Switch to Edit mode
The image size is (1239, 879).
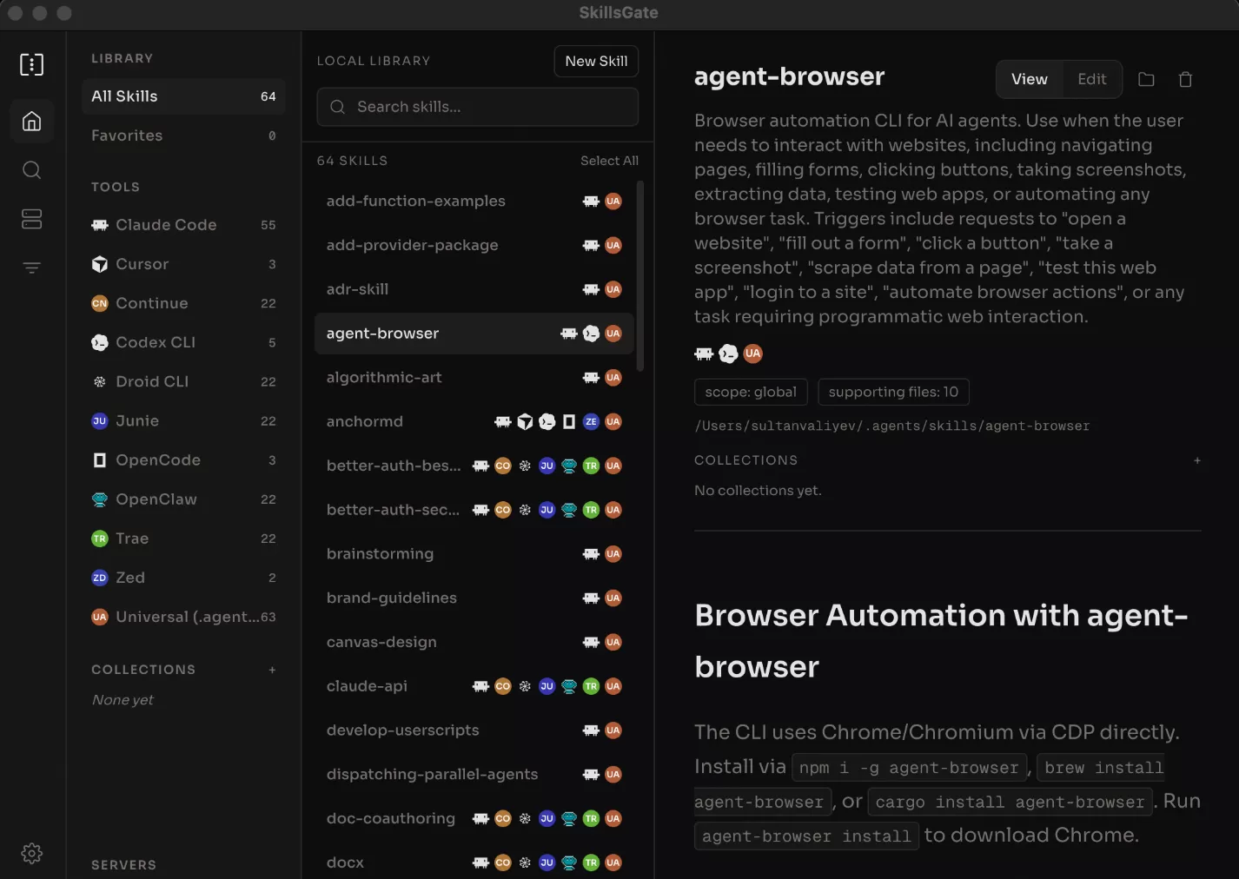tap(1092, 79)
